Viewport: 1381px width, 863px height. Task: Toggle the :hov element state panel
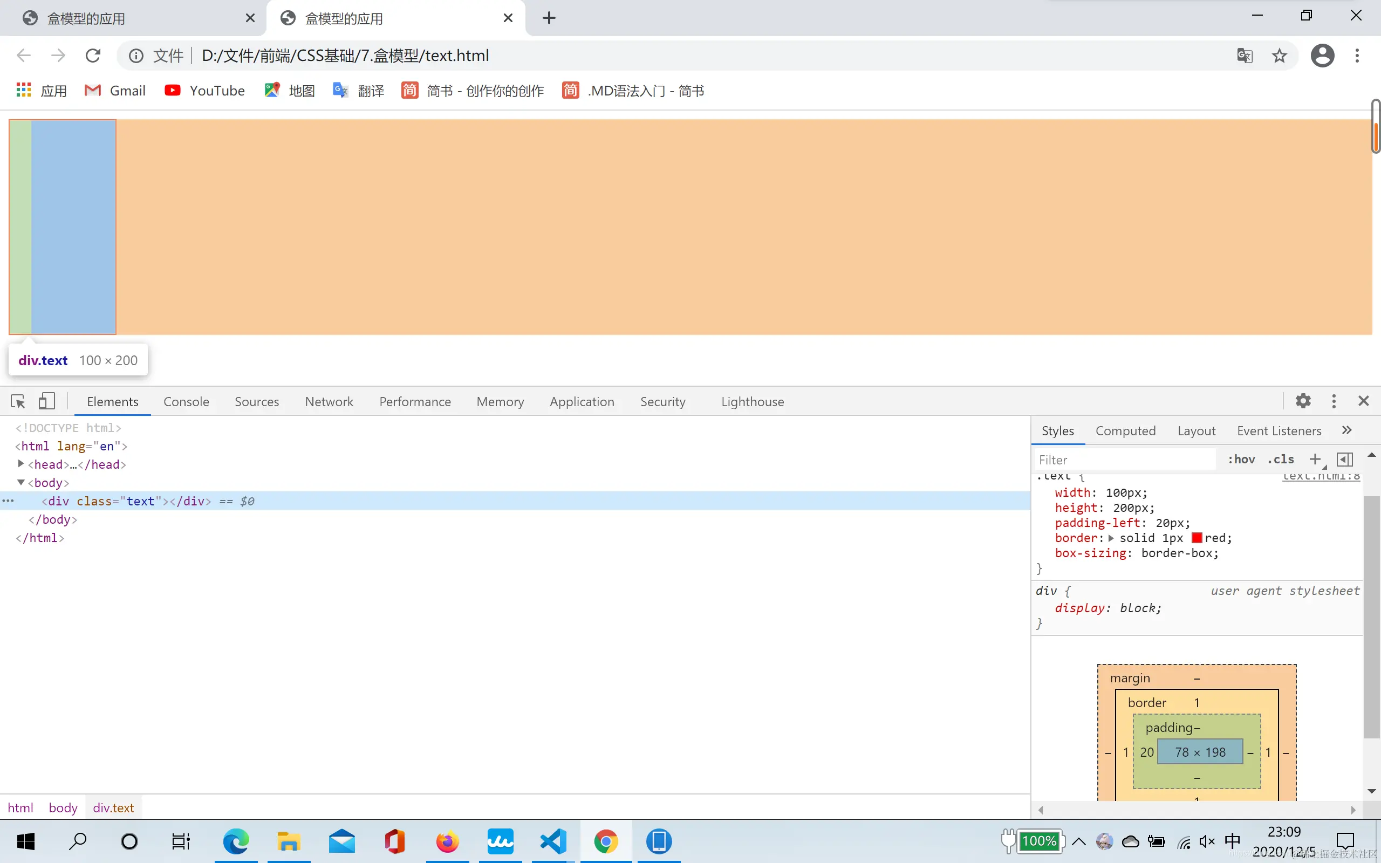[1241, 460]
